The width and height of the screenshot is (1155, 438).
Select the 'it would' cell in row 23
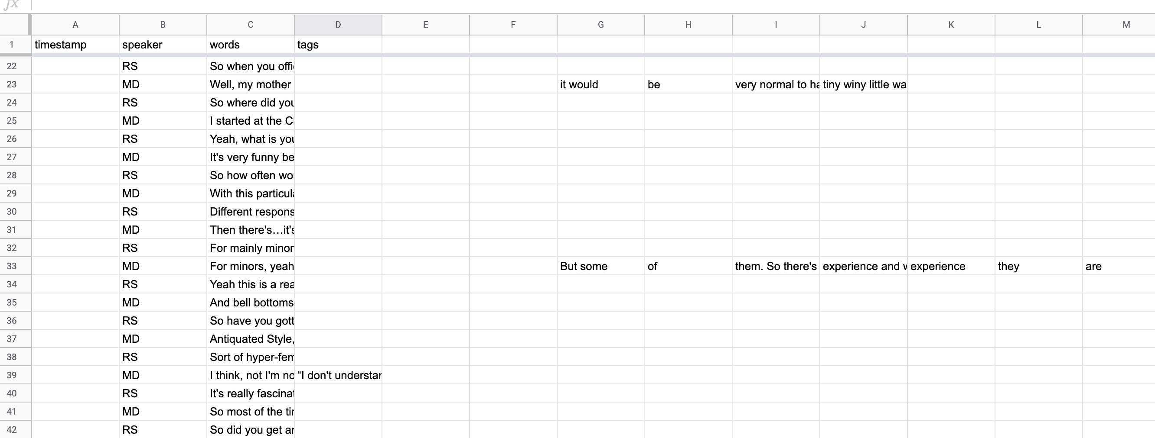tap(600, 84)
